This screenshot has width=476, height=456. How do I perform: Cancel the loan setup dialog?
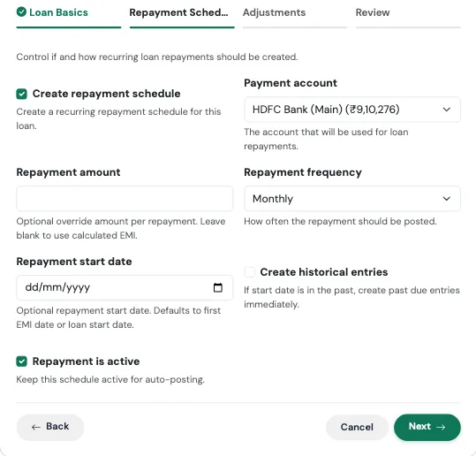(357, 427)
